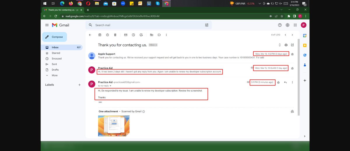The image size is (350, 151).
Task: Open More options for the latest message
Action: [x=292, y=82]
